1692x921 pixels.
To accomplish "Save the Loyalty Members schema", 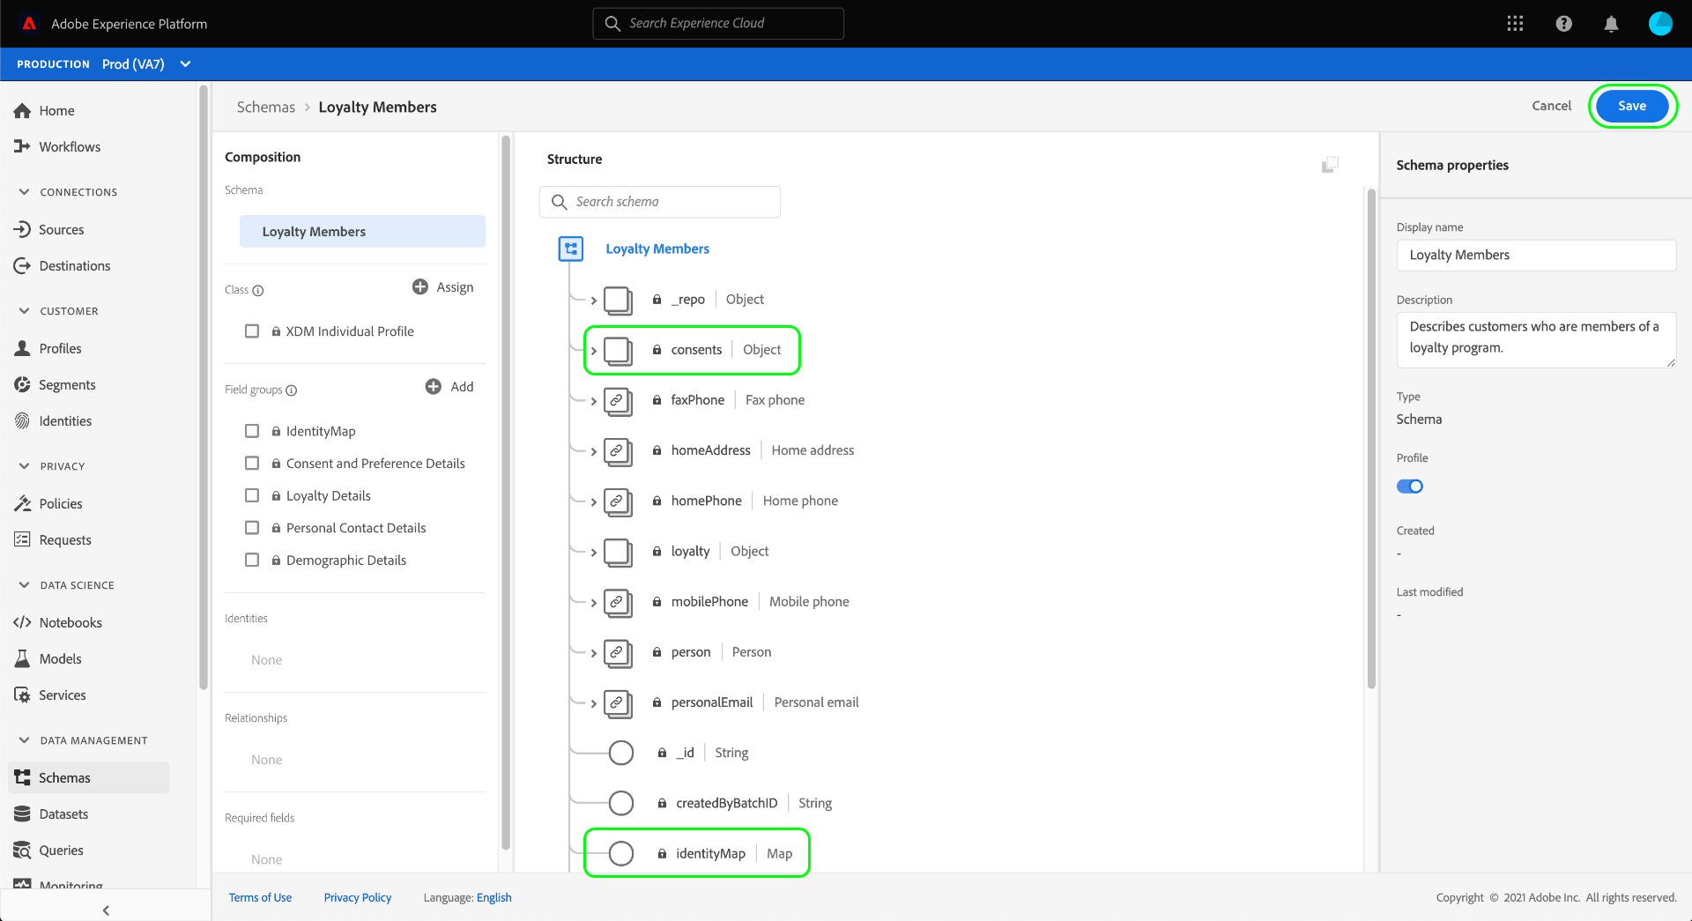I will (1632, 106).
